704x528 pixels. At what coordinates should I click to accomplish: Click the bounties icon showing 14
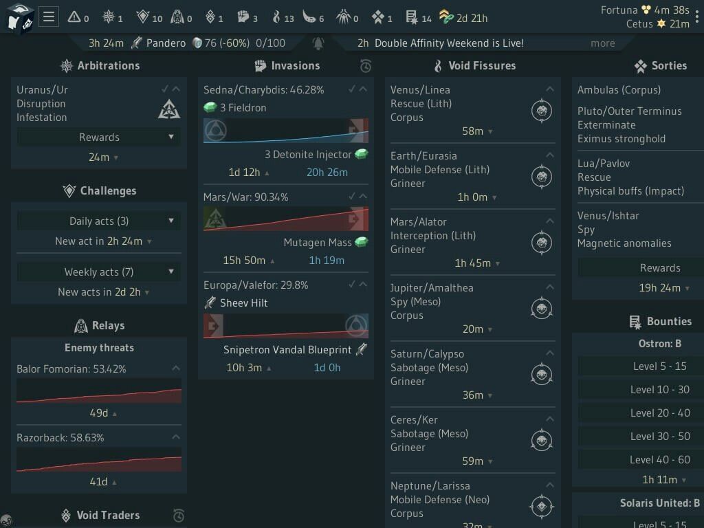(x=411, y=17)
